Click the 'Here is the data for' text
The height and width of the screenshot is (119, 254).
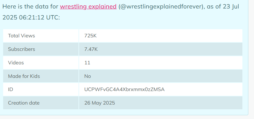point(30,7)
